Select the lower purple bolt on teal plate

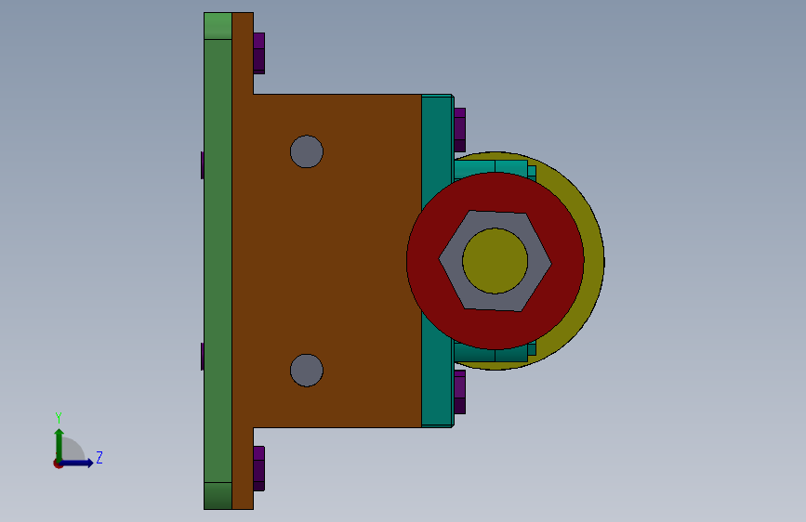tap(460, 393)
